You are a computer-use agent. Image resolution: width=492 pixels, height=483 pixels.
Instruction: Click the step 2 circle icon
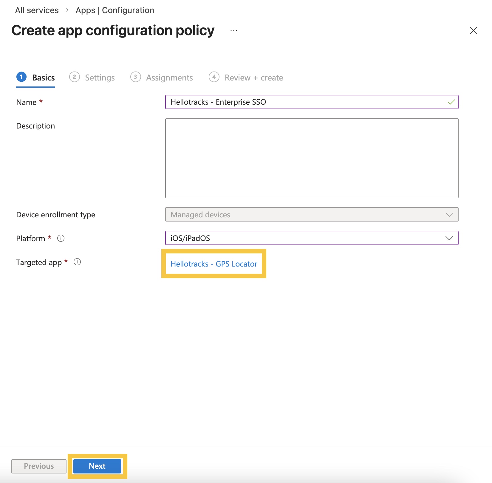[x=74, y=77]
